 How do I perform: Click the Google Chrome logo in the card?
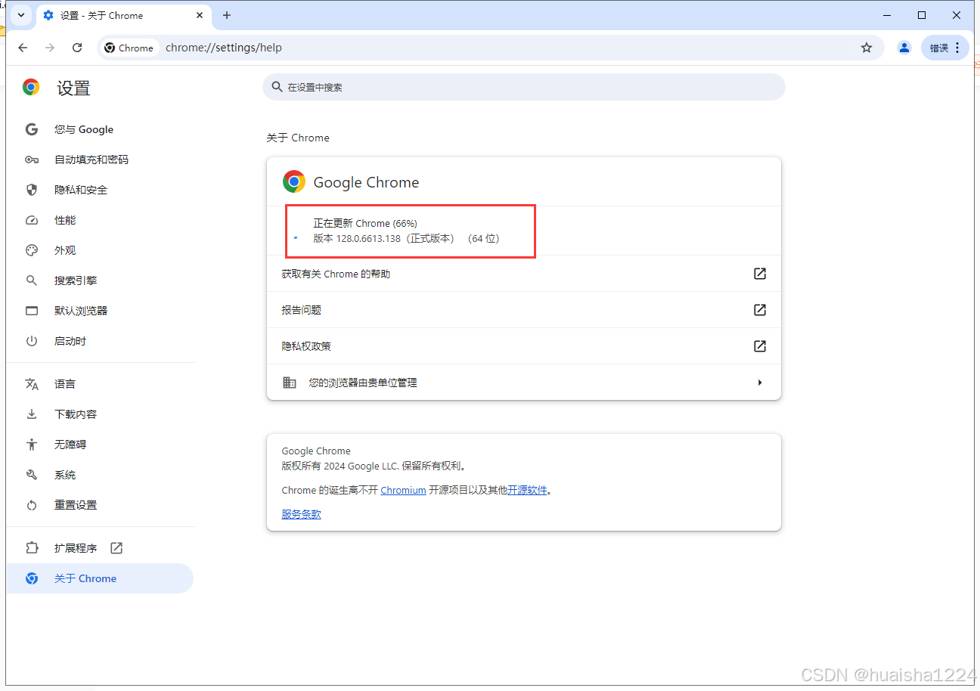coord(293,181)
